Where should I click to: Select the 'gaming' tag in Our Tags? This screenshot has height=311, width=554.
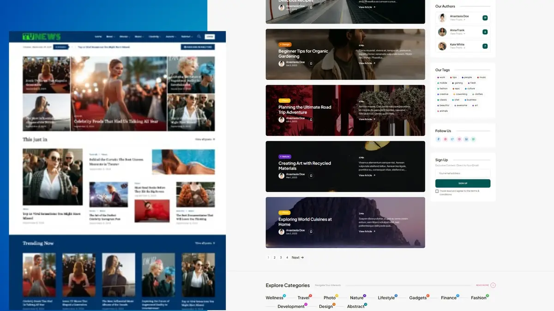[457, 83]
